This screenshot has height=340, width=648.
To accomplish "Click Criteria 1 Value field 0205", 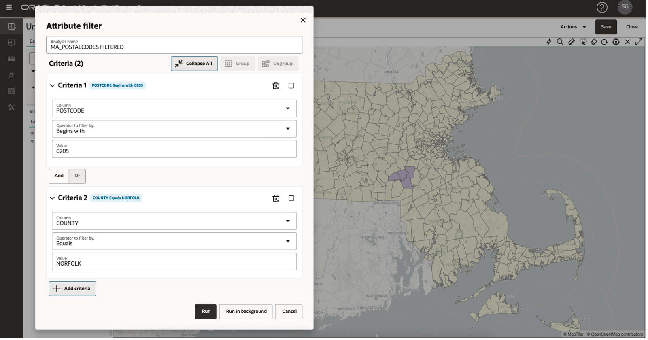I will [175, 149].
